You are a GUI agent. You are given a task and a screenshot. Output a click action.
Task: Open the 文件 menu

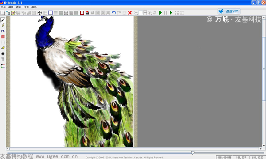[x=3, y=7]
